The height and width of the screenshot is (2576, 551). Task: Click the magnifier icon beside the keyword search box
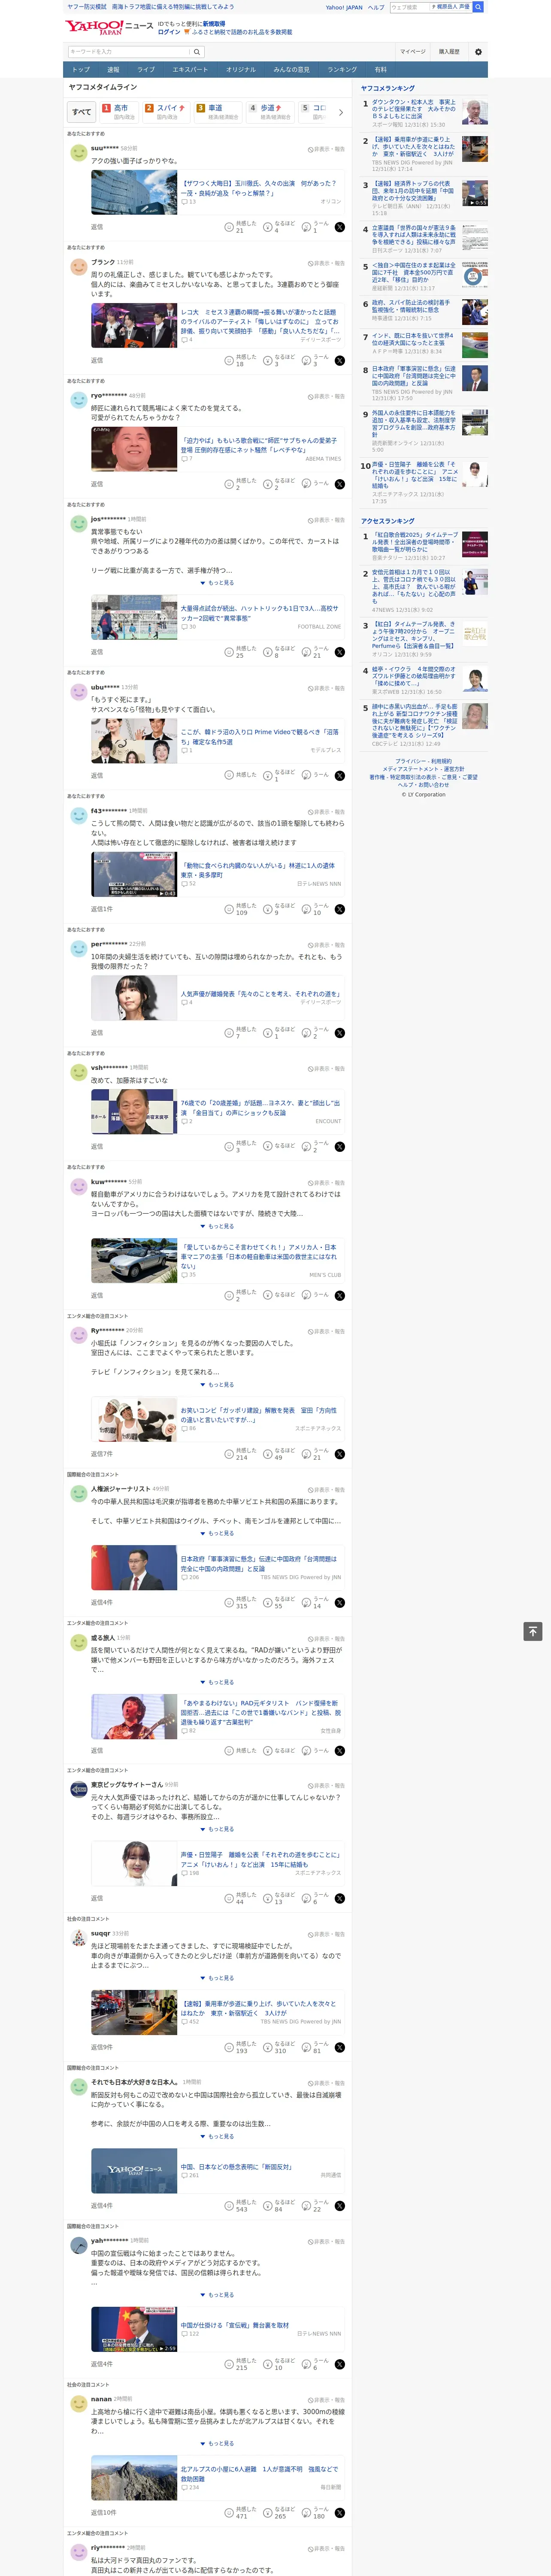click(x=197, y=52)
